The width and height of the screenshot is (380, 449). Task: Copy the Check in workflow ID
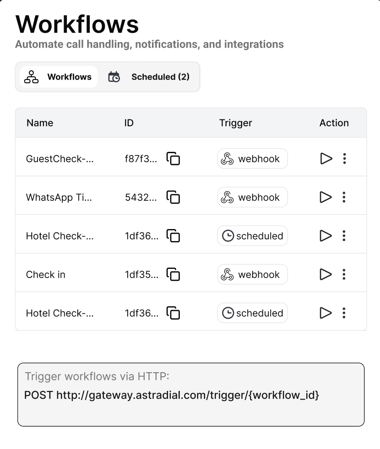coord(173,275)
